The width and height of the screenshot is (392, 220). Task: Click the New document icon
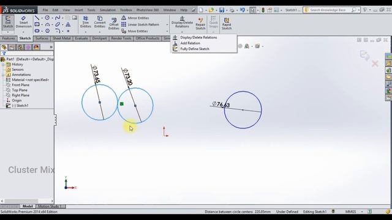(201, 10)
